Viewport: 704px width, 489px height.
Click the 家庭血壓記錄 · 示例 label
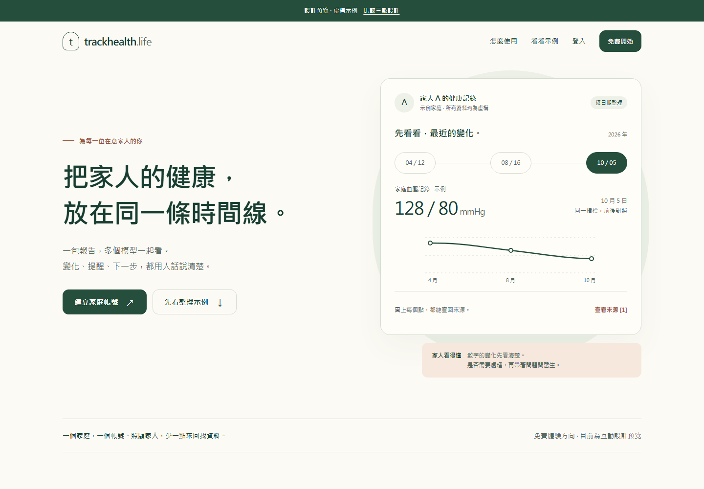coord(420,189)
